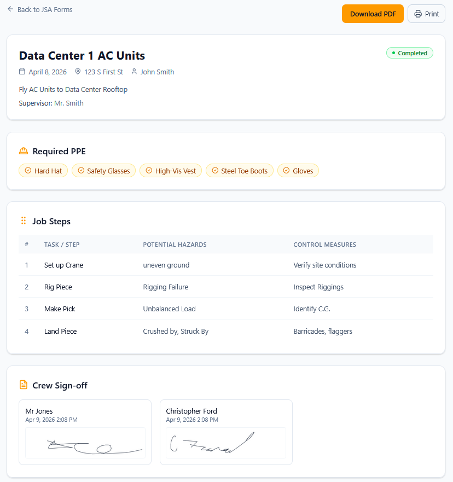This screenshot has height=482, width=453.
Task: Click the location pin icon
Action: (78, 72)
